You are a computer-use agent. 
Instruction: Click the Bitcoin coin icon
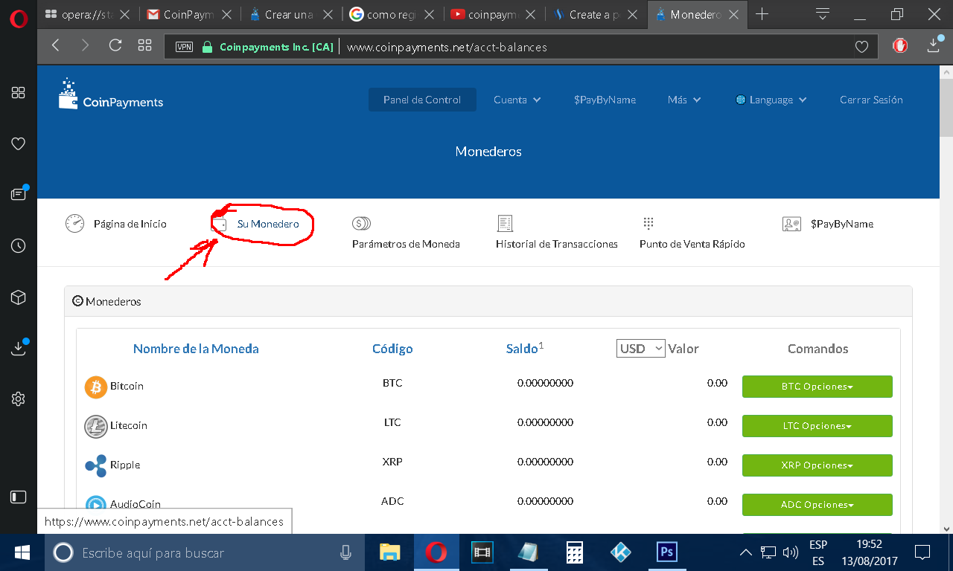[x=96, y=387]
